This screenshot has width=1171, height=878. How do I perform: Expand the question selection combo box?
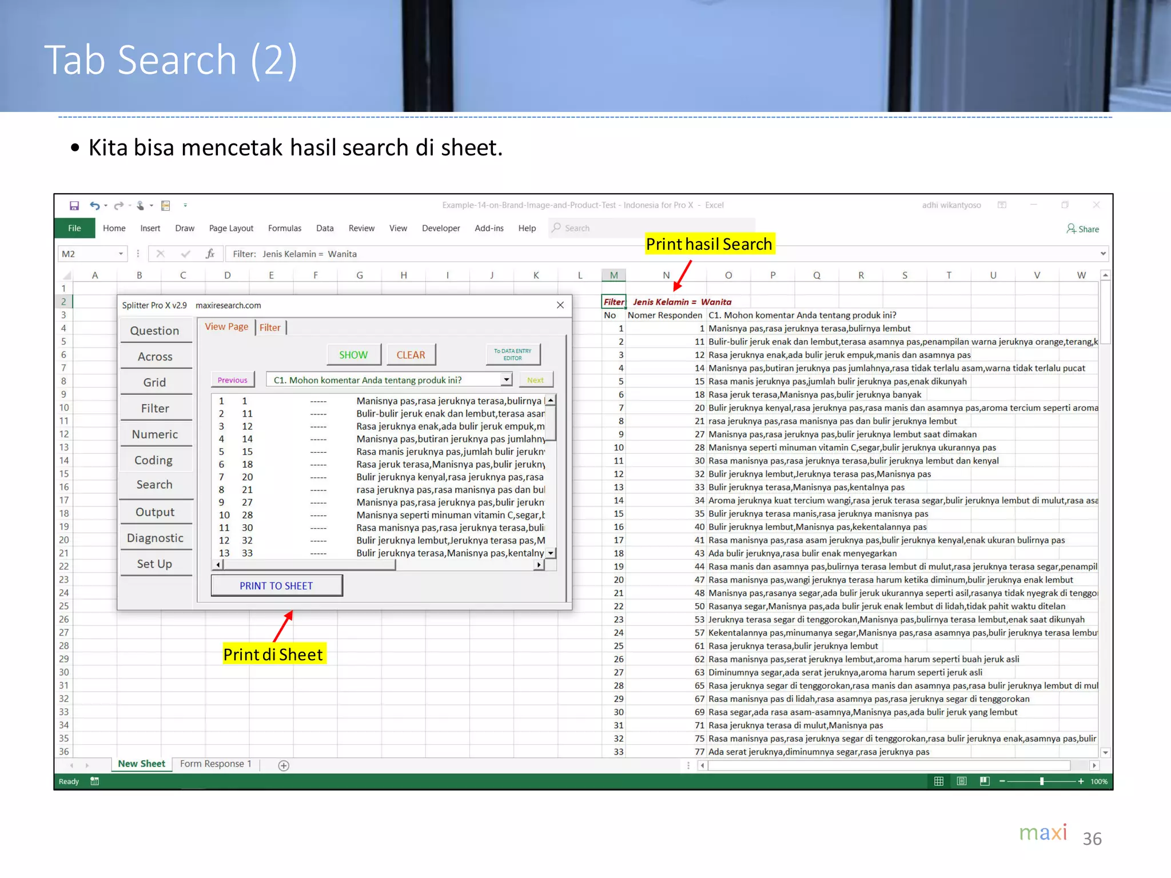tap(506, 380)
